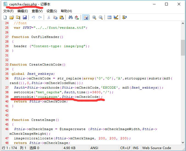
Task: Click the text 'global $met_webkeys;'
Action: (33, 74)
